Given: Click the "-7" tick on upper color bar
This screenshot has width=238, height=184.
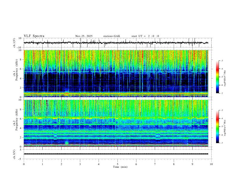Looking at the screenshot, I should pyautogui.click(x=222, y=93).
